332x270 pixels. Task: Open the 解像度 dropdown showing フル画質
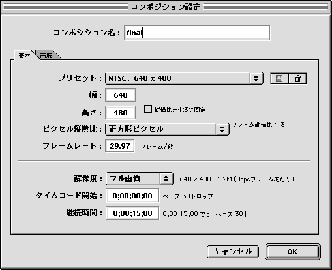pyautogui.click(x=140, y=179)
